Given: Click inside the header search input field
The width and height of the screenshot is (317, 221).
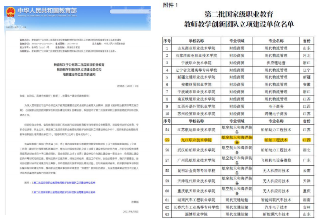Looking at the screenshot, I should click(131, 11).
